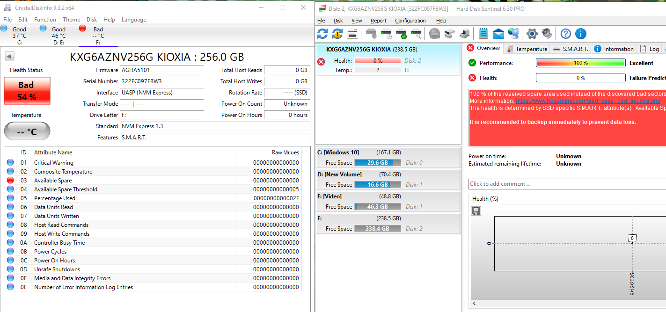Open CrystalDiskInfo Edit menu
The height and width of the screenshot is (312, 666).
[x=23, y=20]
